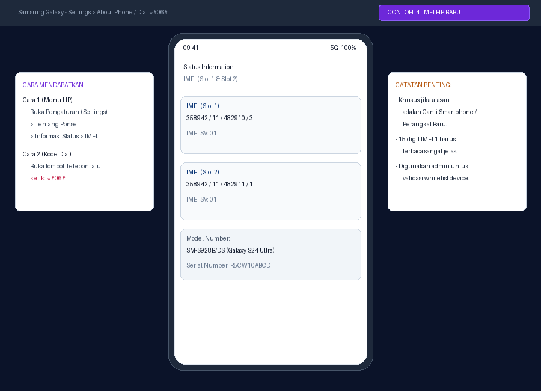Click - Khusus jika alasan note
541x391 pixels.
[423, 100]
